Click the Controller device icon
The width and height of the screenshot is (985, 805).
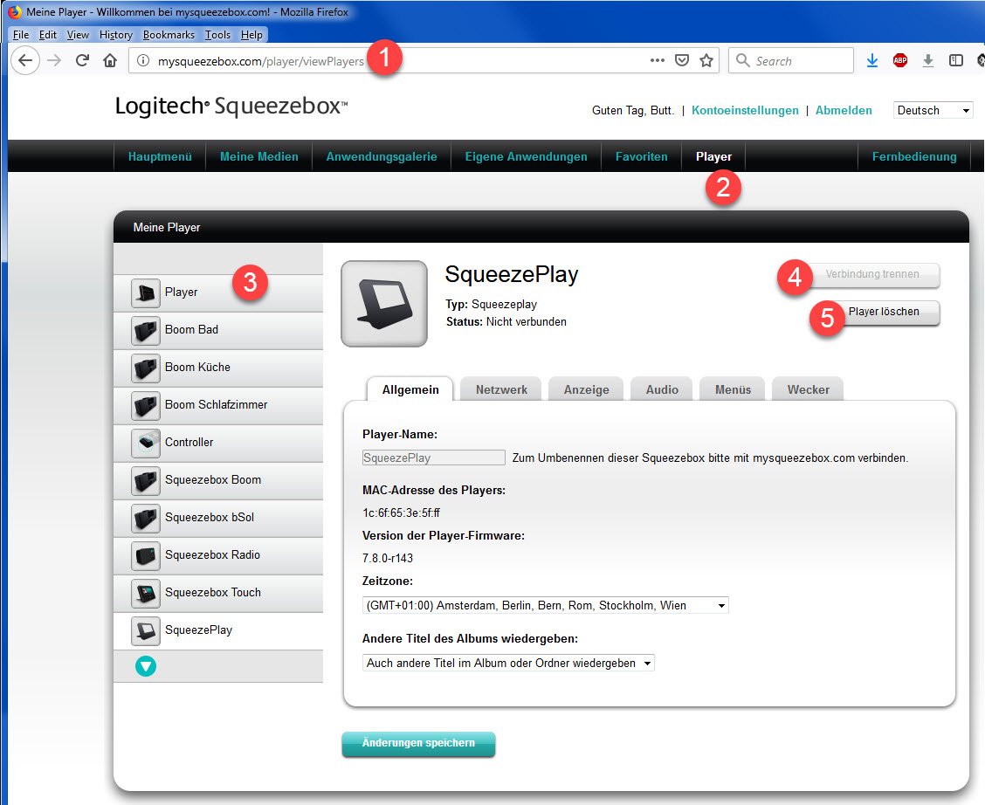pos(145,443)
